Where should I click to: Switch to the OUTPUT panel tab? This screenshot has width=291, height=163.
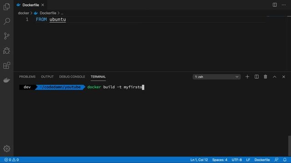[47, 77]
